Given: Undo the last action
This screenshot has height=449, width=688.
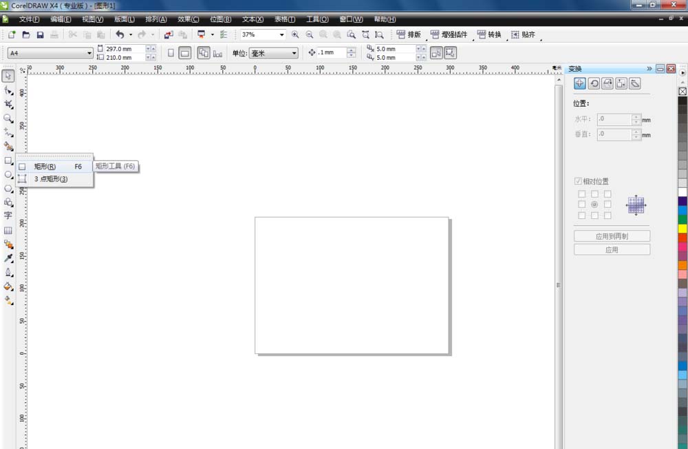Looking at the screenshot, I should tap(120, 34).
